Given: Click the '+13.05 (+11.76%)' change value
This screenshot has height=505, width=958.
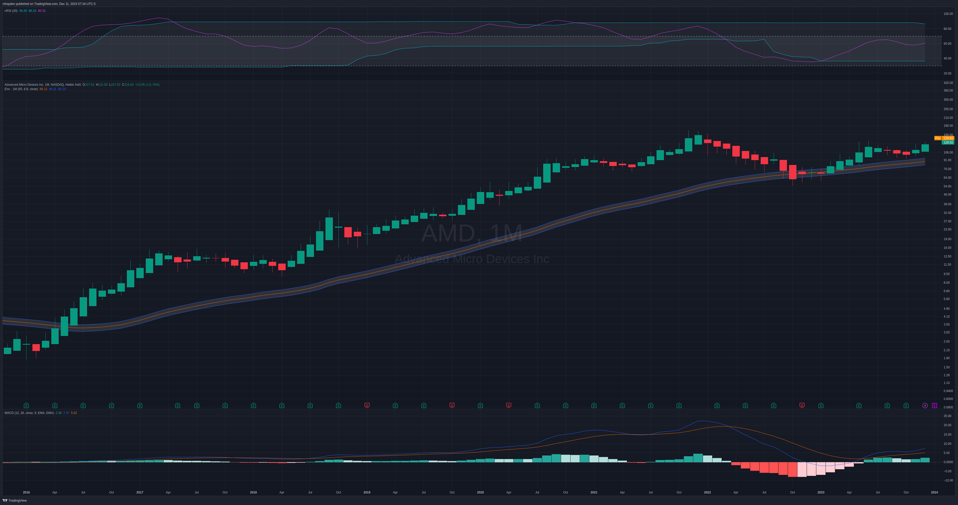Looking at the screenshot, I should [x=147, y=85].
